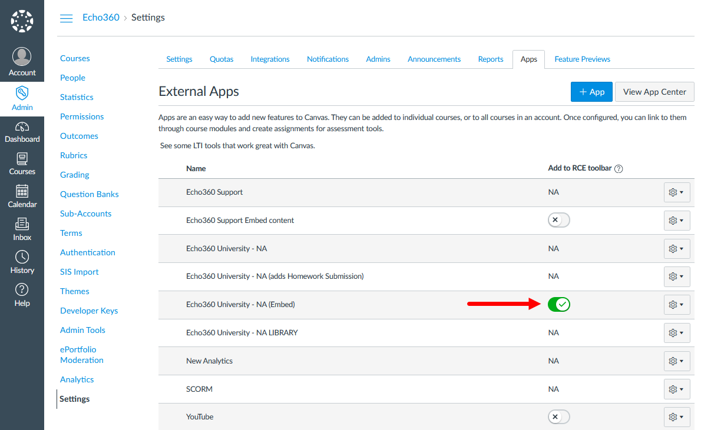Open the Admin Tools link

coord(82,331)
